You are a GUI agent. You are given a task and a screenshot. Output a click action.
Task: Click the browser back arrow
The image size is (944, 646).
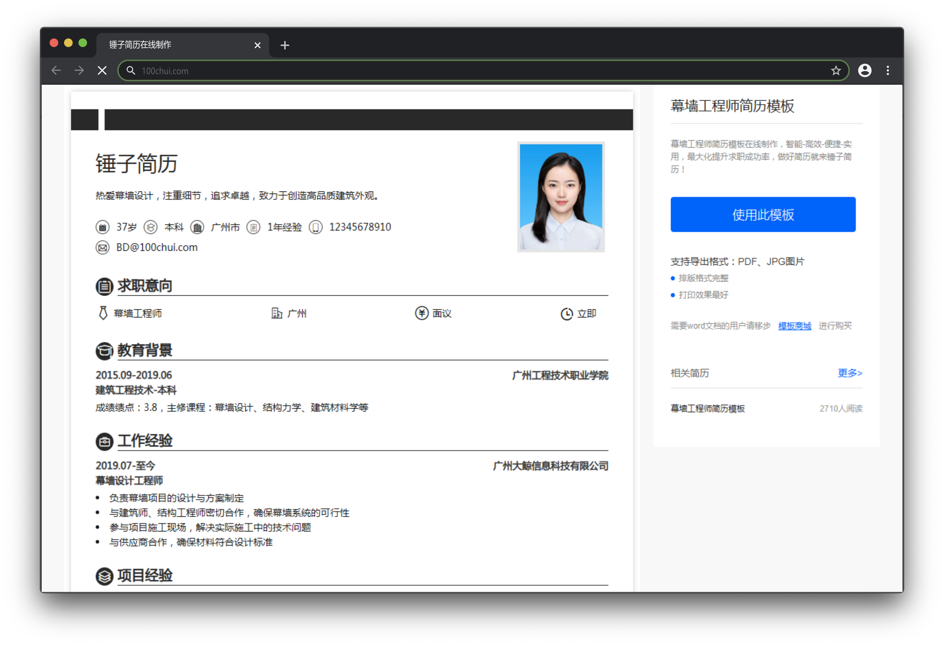click(56, 71)
